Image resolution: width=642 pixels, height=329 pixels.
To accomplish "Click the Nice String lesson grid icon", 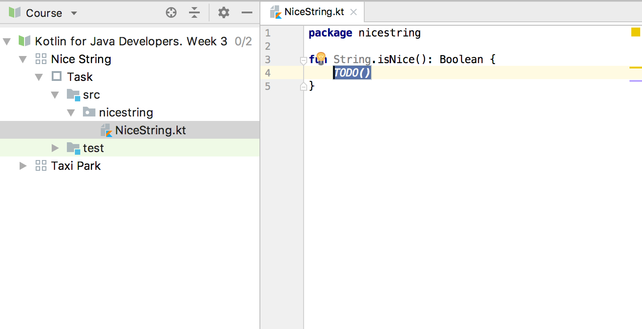I will point(41,59).
